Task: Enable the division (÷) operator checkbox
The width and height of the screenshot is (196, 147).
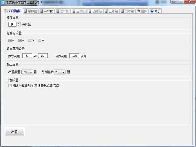Action: [x=40, y=41]
